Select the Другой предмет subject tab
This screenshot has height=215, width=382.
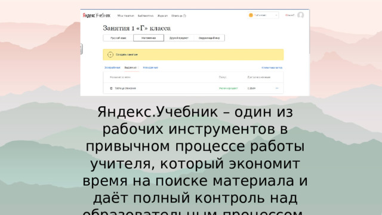[x=179, y=38]
